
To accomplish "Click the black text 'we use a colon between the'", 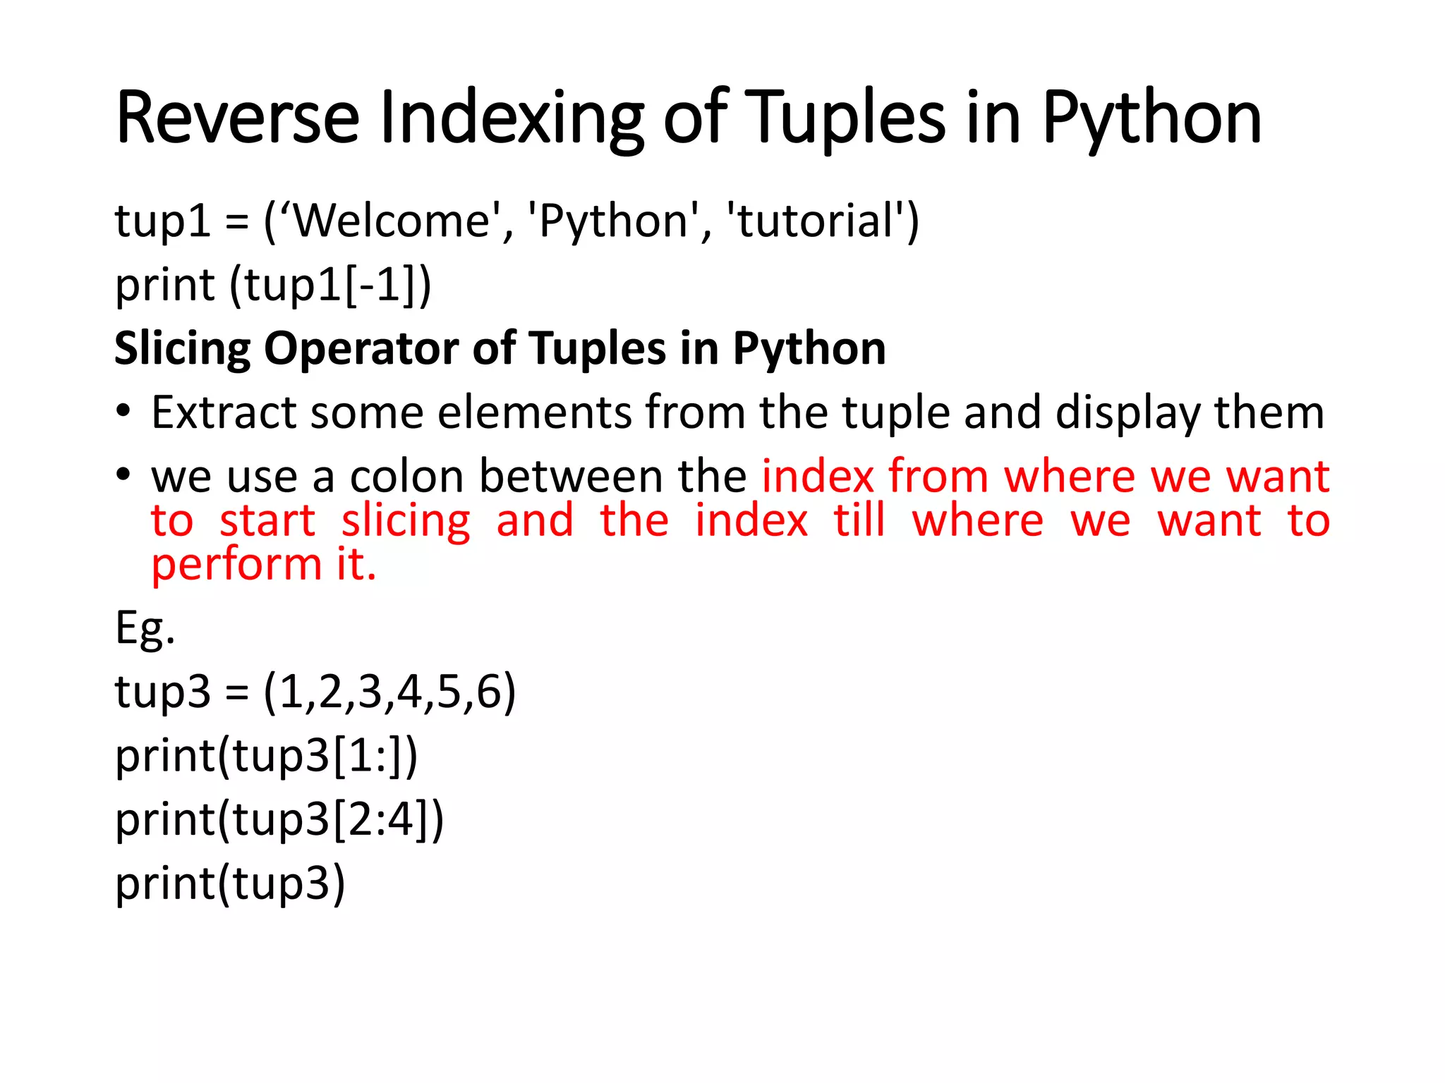I will click(x=448, y=477).
